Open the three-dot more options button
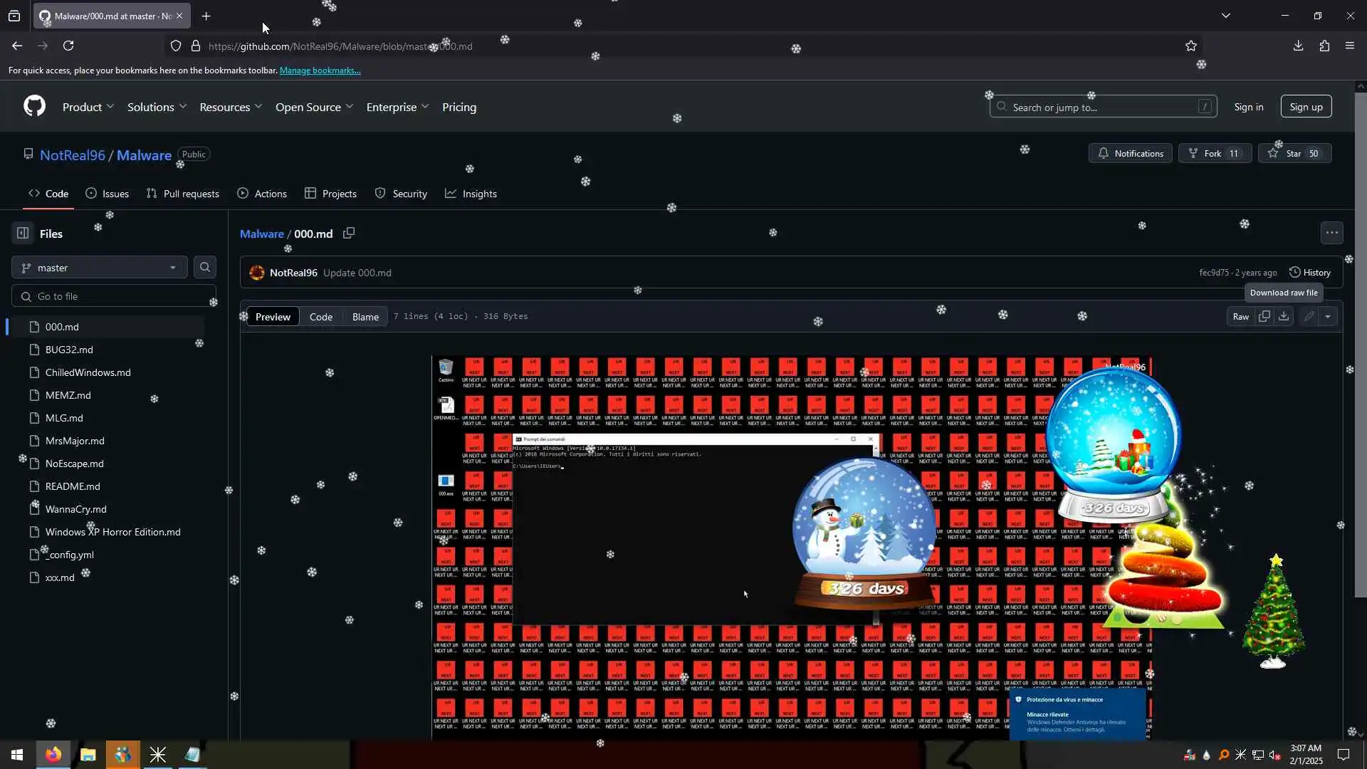Image resolution: width=1367 pixels, height=769 pixels. tap(1331, 233)
